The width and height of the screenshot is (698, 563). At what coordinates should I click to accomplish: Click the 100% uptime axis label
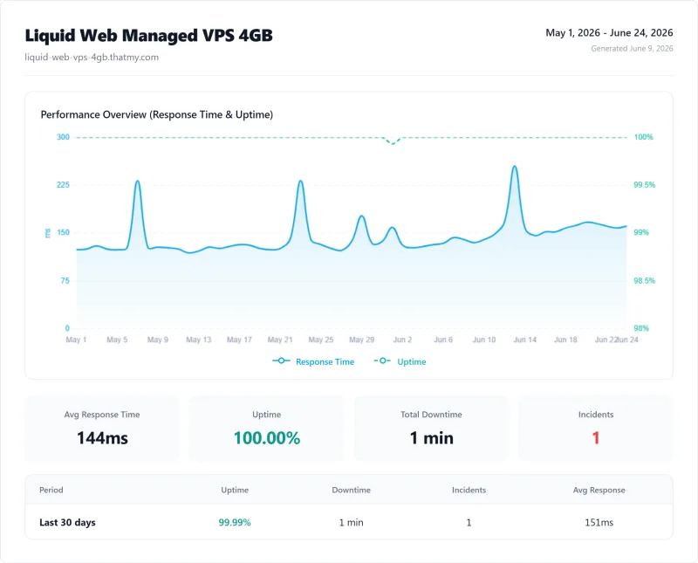pyautogui.click(x=644, y=137)
